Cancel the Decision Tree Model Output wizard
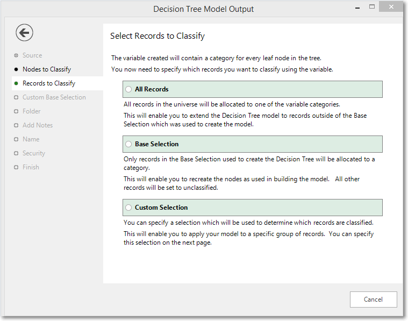Image resolution: width=408 pixels, height=321 pixels. coord(373,299)
